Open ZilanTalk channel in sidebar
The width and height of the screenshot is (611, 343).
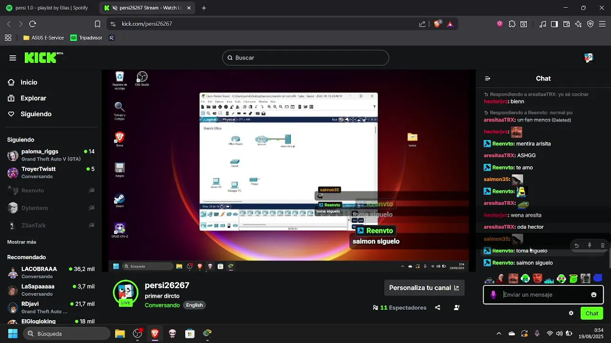point(51,225)
